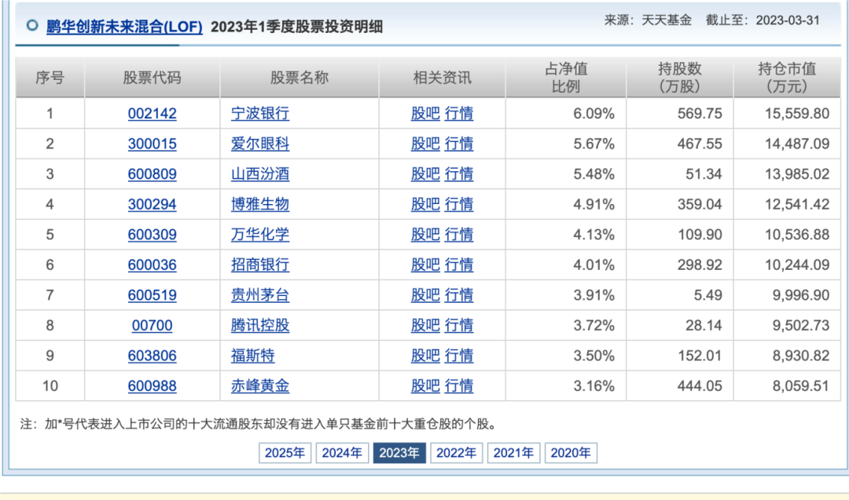This screenshot has height=500, width=849.
Task: Open stock code 600309 link
Action: pos(153,235)
